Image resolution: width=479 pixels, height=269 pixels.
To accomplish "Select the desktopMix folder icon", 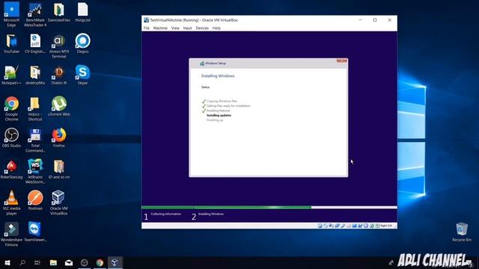I will coord(35,75).
